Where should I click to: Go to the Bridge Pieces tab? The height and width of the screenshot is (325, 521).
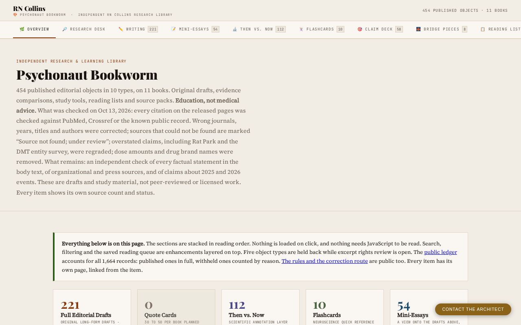coord(442,29)
